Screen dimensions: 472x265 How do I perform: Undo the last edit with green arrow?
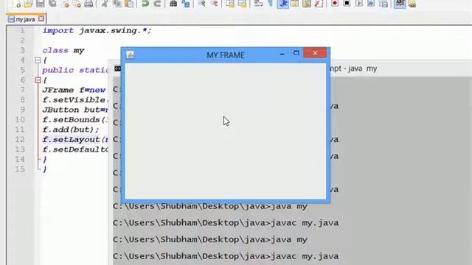click(x=145, y=4)
